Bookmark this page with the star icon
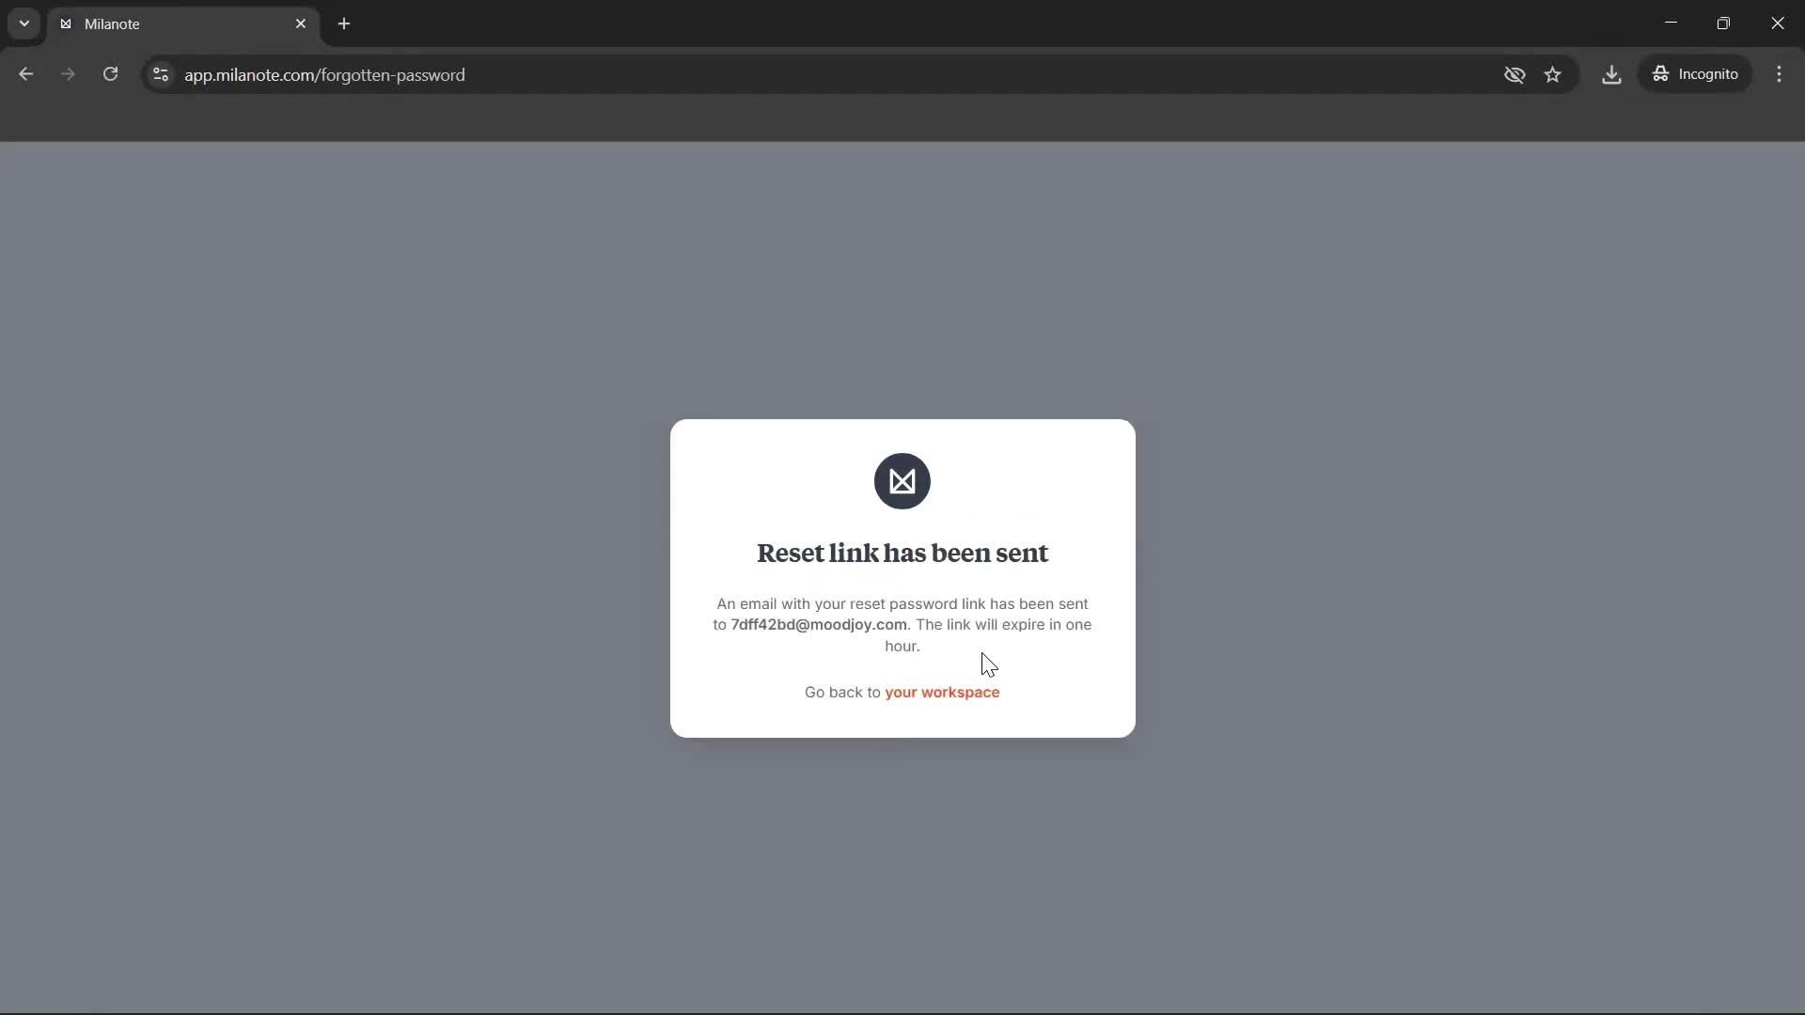1805x1015 pixels. [x=1553, y=74]
